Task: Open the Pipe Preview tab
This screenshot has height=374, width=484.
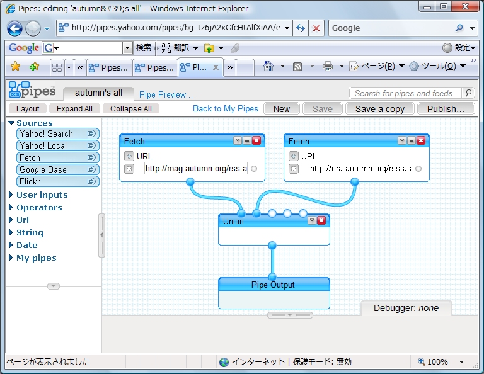Action: (x=166, y=94)
